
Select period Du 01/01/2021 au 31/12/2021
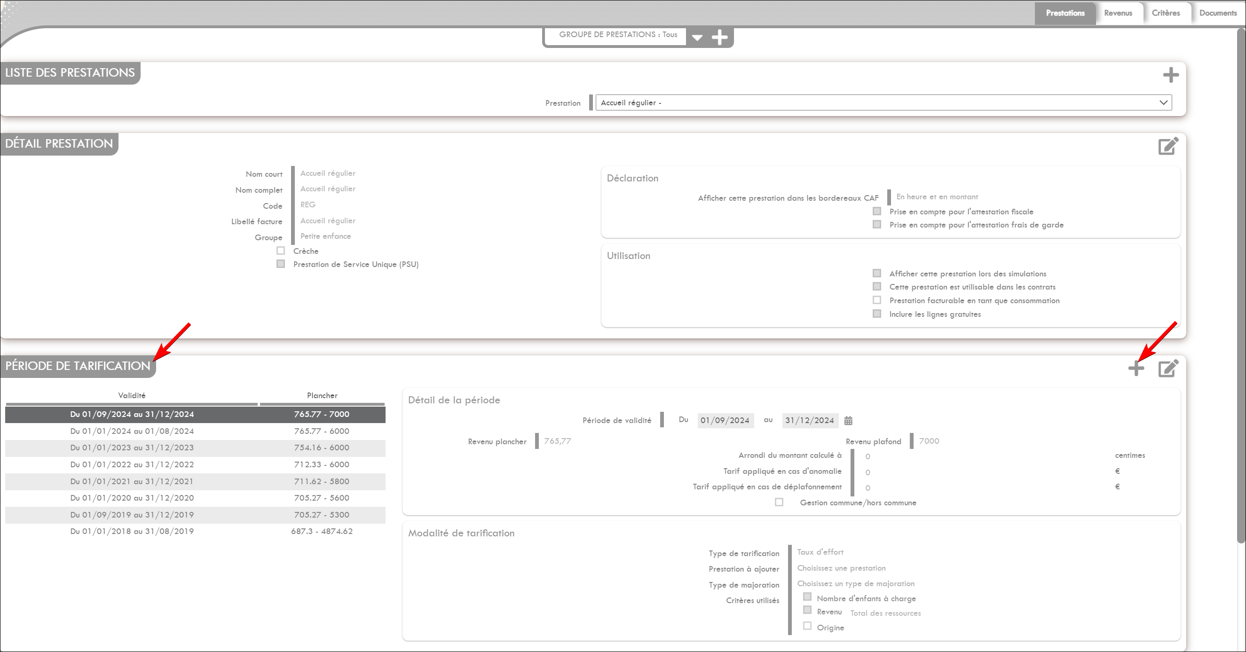(196, 481)
